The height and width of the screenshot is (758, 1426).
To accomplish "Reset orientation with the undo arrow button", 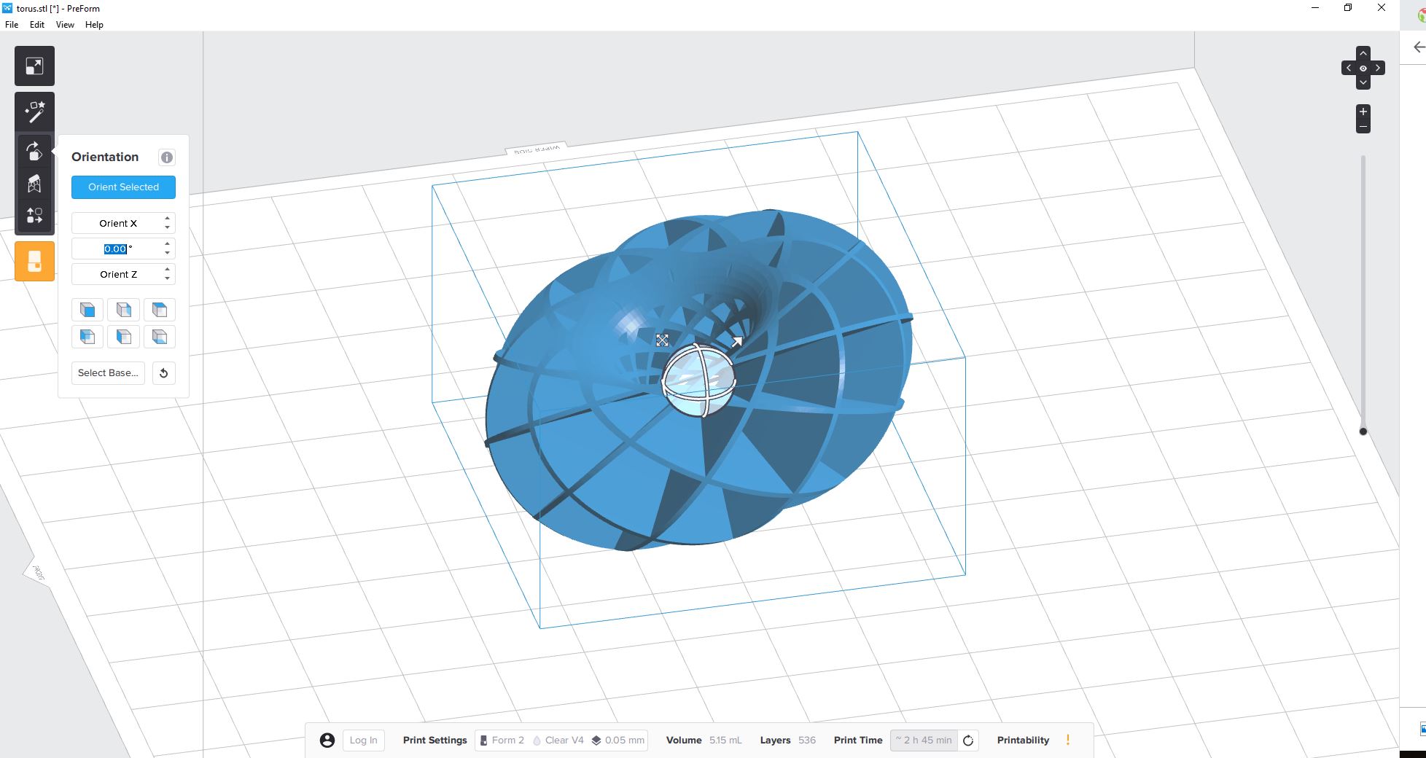I will coord(164,373).
